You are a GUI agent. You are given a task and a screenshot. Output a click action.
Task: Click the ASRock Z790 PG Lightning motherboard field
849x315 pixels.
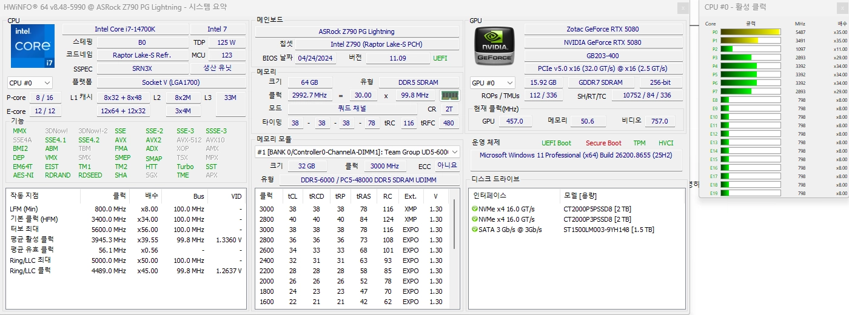point(357,31)
